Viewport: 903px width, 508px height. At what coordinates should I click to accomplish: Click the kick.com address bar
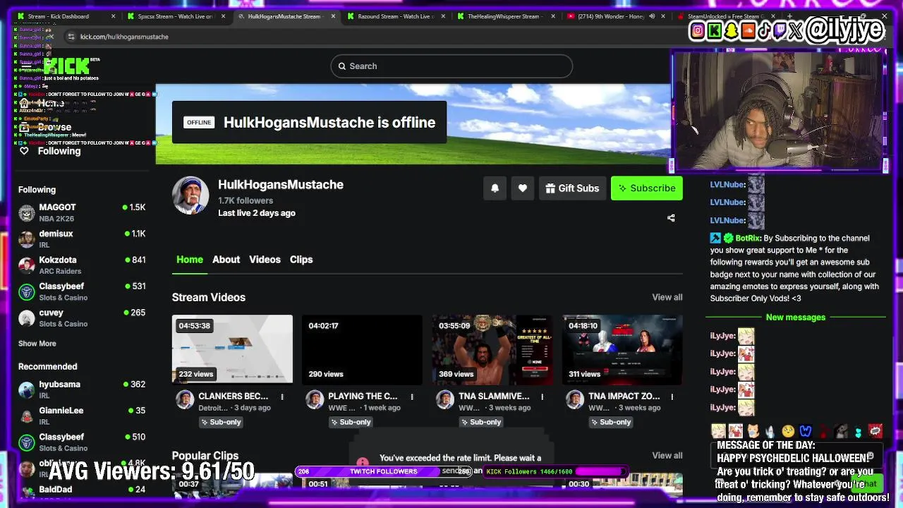click(x=124, y=37)
